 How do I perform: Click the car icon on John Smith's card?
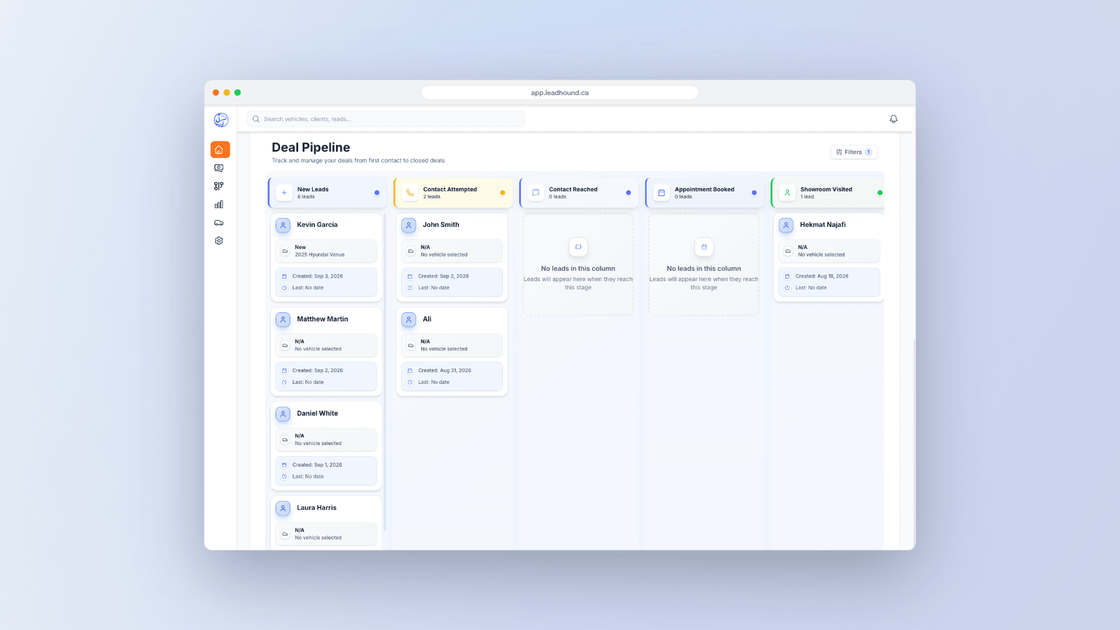pyautogui.click(x=411, y=251)
